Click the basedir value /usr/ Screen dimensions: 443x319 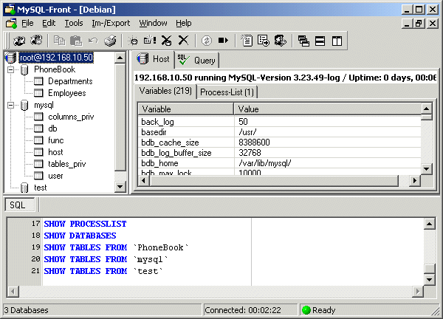[x=247, y=132]
